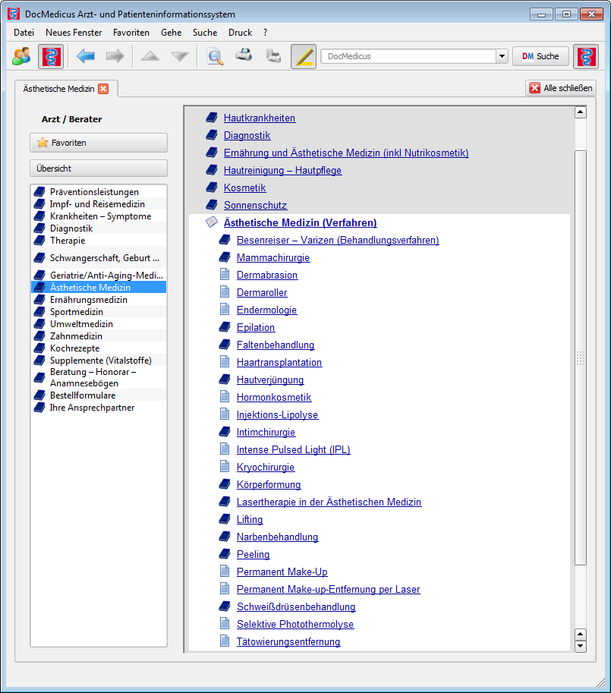
Task: Select Ernährungsmedizin in the sidebar
Action: [99, 300]
